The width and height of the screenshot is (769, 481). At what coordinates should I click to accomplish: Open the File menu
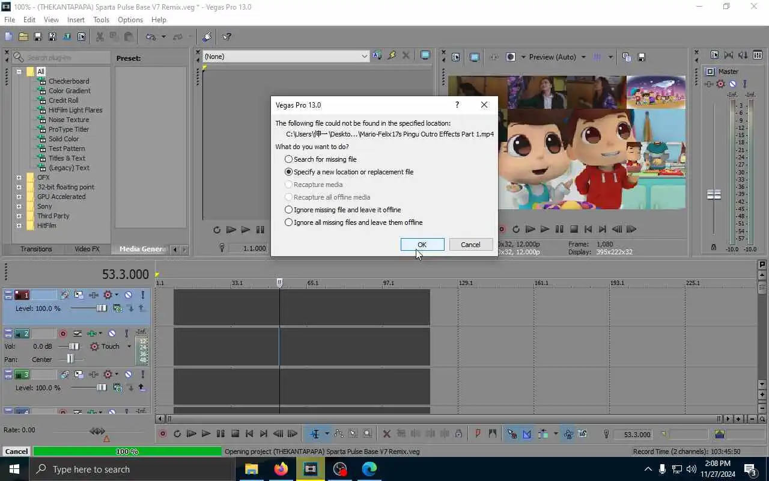tap(10, 20)
